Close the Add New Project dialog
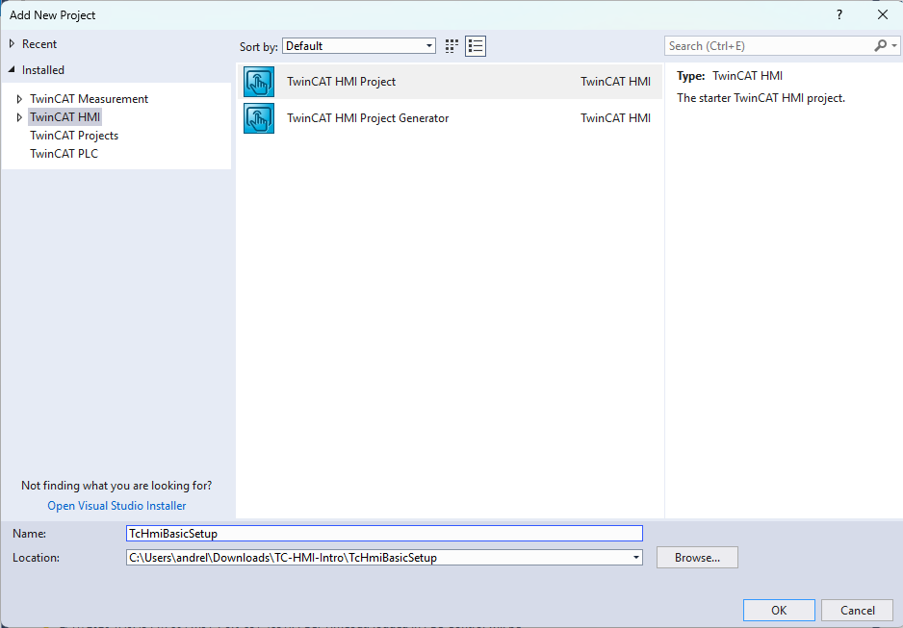Image resolution: width=903 pixels, height=628 pixels. pyautogui.click(x=882, y=15)
